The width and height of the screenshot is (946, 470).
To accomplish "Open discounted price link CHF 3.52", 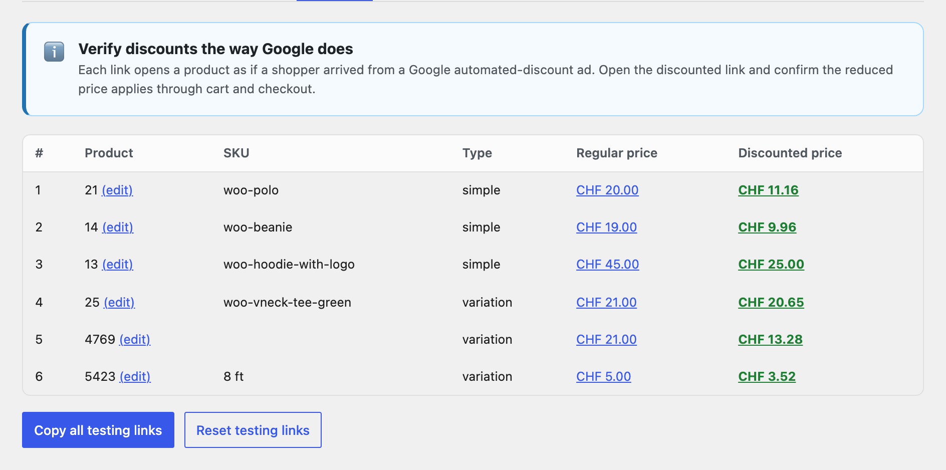I will pyautogui.click(x=767, y=377).
